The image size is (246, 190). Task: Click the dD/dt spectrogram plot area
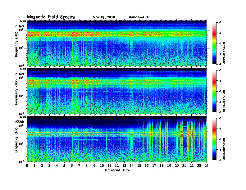pyautogui.click(x=117, y=91)
